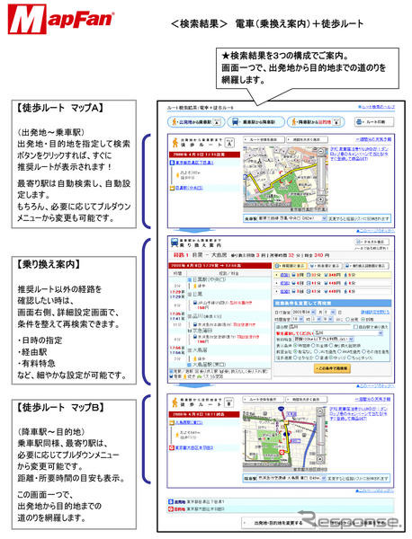Click the Map B walking figure icon
412x539 pixels.
coord(175,402)
